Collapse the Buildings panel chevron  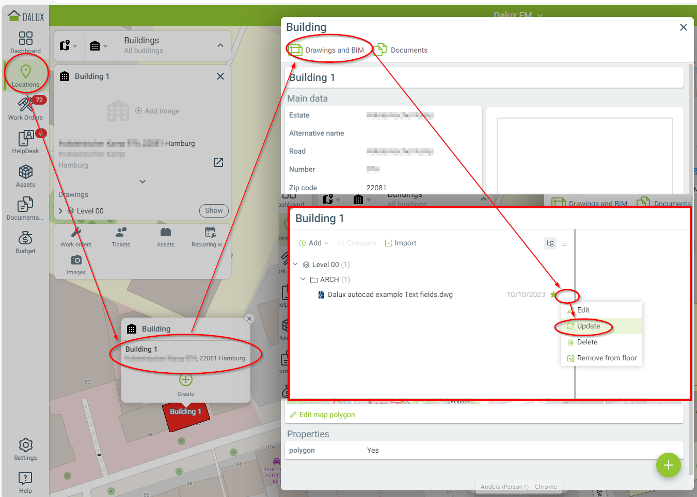point(220,45)
